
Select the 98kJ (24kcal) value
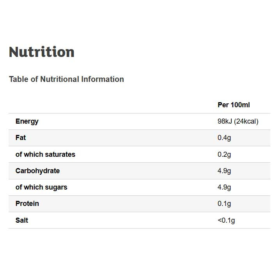pyautogui.click(x=238, y=121)
